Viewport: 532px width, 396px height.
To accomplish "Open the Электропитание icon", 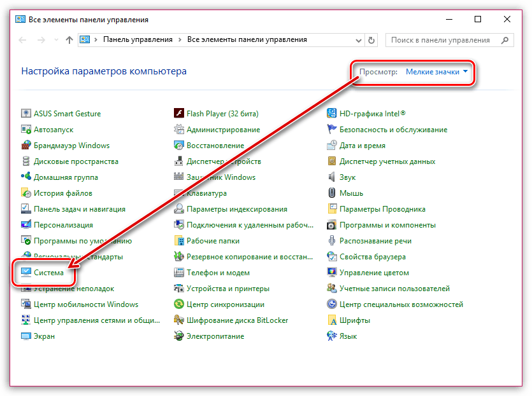I will pos(179,336).
